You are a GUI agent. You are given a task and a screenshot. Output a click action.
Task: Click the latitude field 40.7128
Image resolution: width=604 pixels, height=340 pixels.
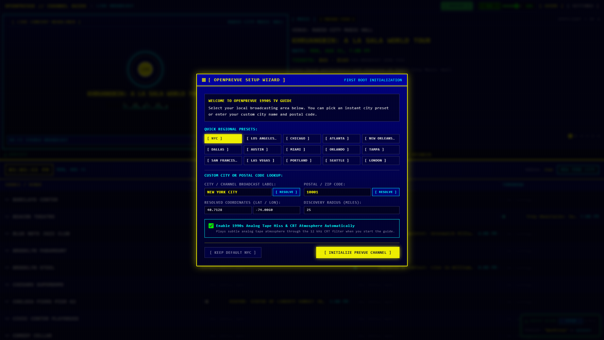point(228,210)
